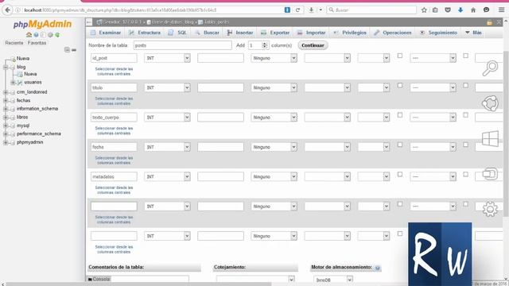Reload the navigation panel with green icon
Screen dimensions: 509x286
point(57,35)
